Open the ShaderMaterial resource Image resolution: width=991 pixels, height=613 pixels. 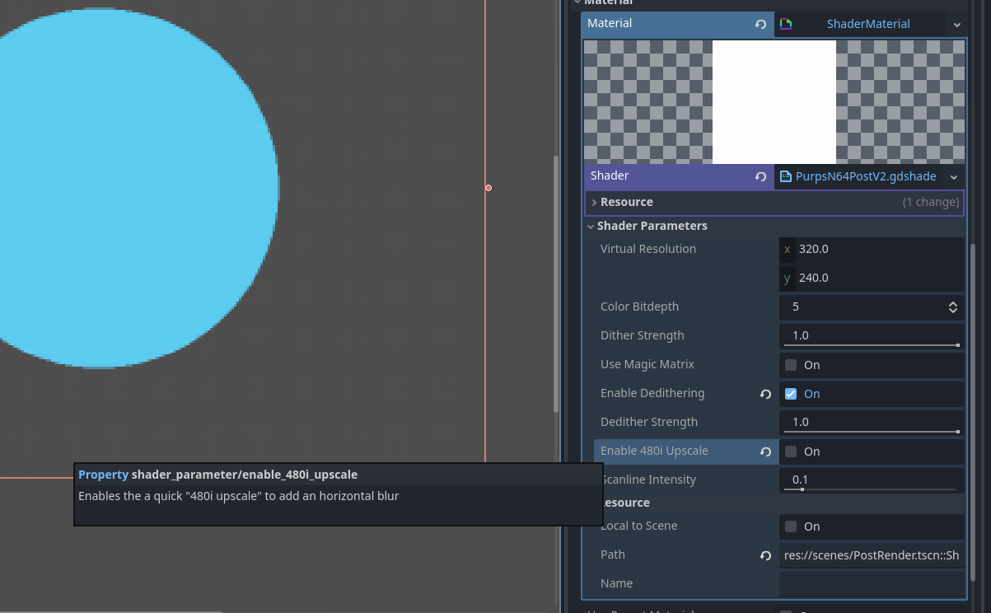(868, 25)
